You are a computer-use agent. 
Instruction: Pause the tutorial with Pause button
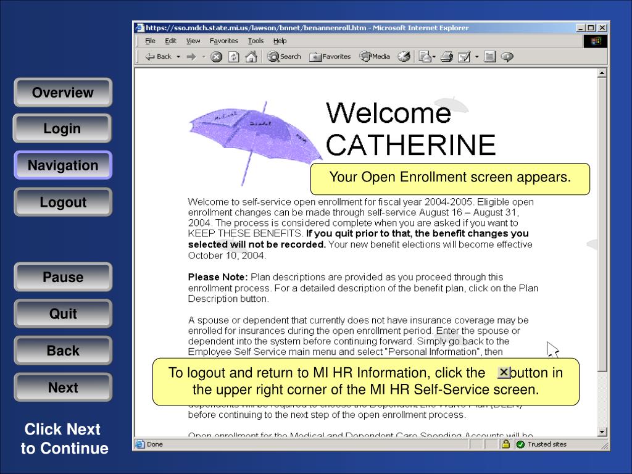click(63, 277)
